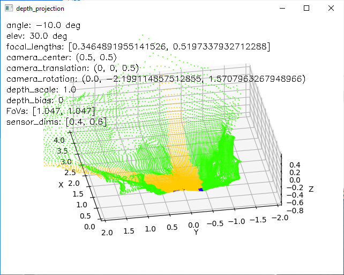The height and width of the screenshot is (275, 344).
Task: Click the 4.0 tick on X axis
Action: [59, 140]
